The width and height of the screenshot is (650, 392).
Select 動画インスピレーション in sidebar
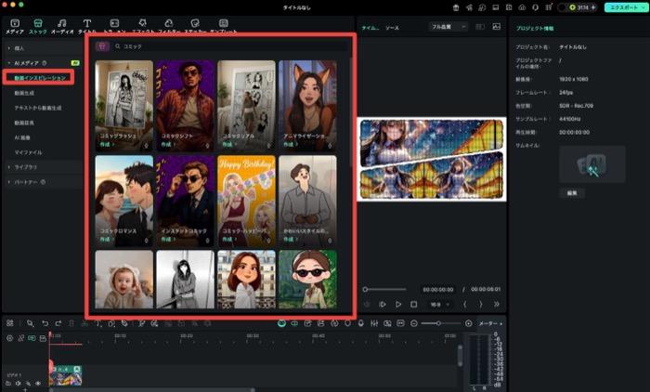point(40,78)
